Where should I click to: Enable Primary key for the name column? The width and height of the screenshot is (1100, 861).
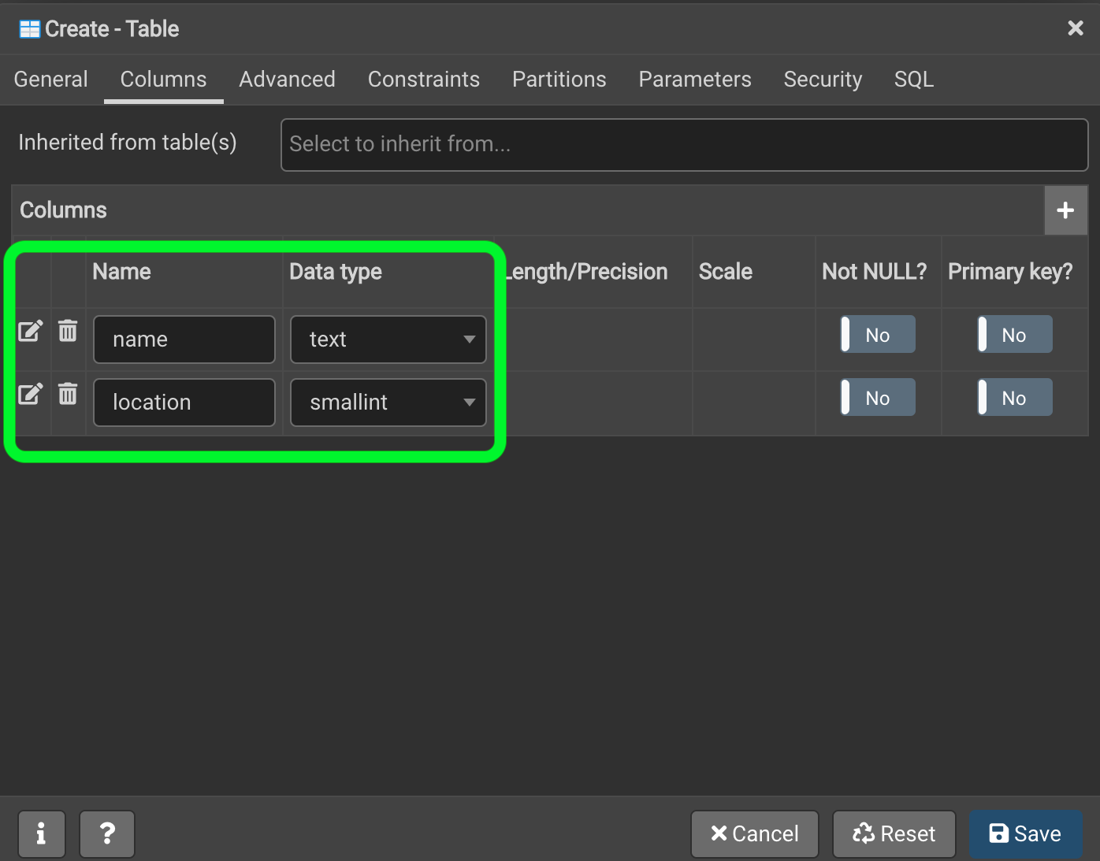1014,334
